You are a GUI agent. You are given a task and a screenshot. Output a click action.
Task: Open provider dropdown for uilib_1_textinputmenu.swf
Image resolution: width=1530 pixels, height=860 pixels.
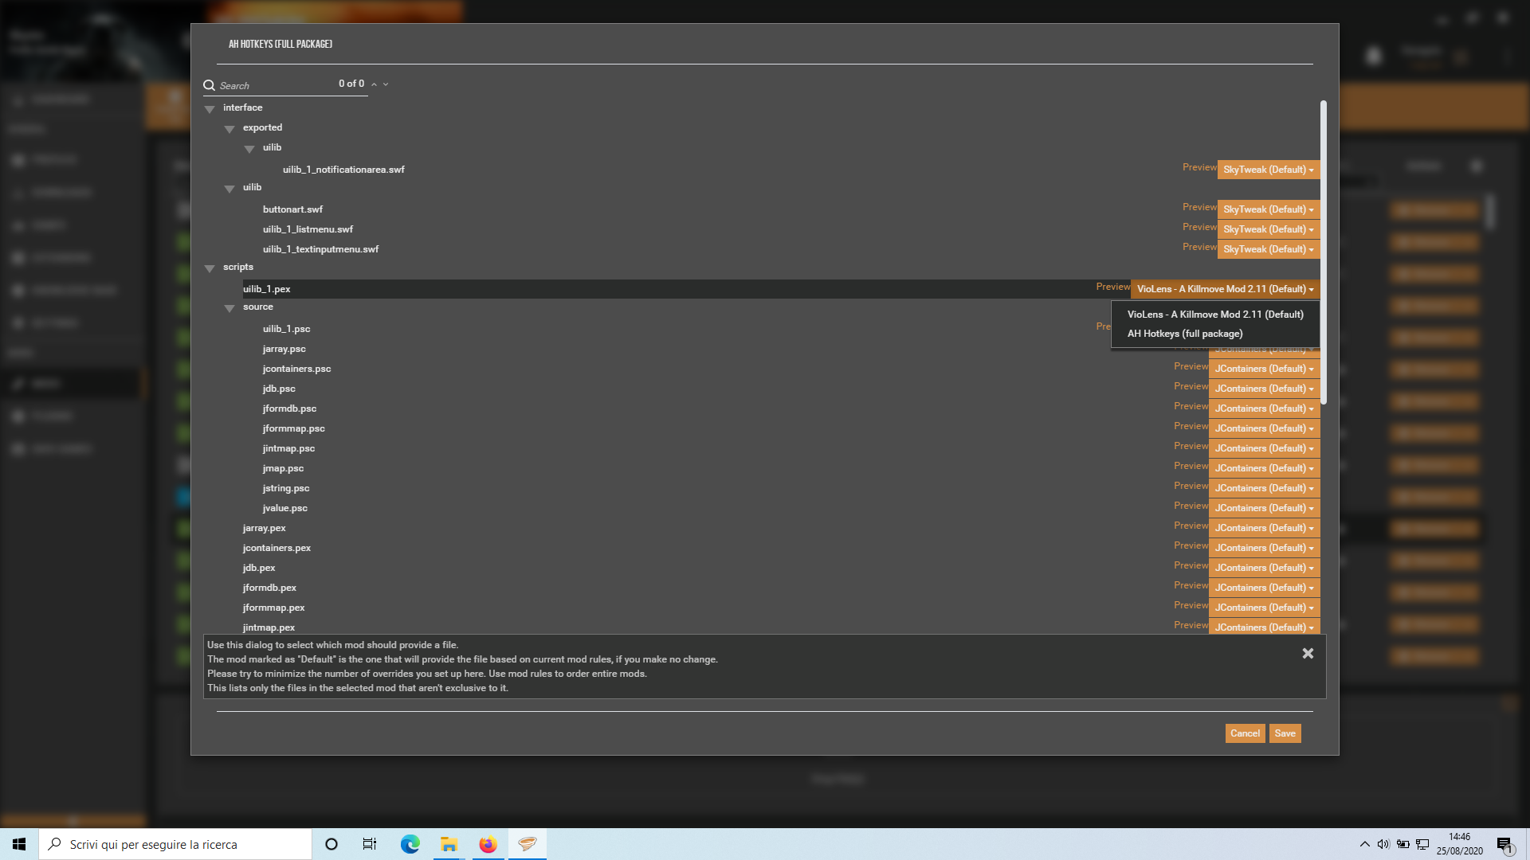(x=1269, y=249)
